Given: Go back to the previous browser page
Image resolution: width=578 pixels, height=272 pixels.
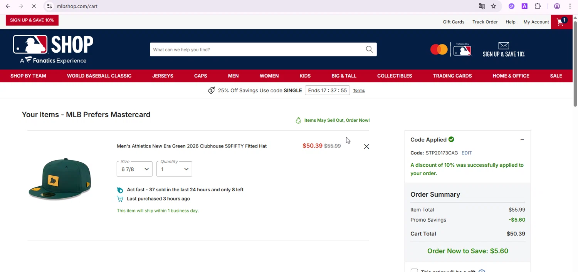Looking at the screenshot, I should (x=8, y=6).
